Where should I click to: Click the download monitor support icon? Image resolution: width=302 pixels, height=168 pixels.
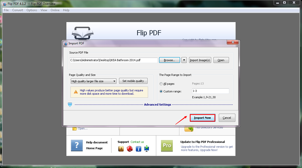tap(147, 148)
